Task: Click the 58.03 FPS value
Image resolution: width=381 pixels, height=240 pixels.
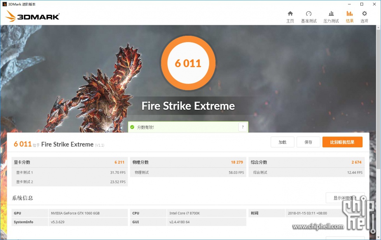Action: (x=236, y=172)
